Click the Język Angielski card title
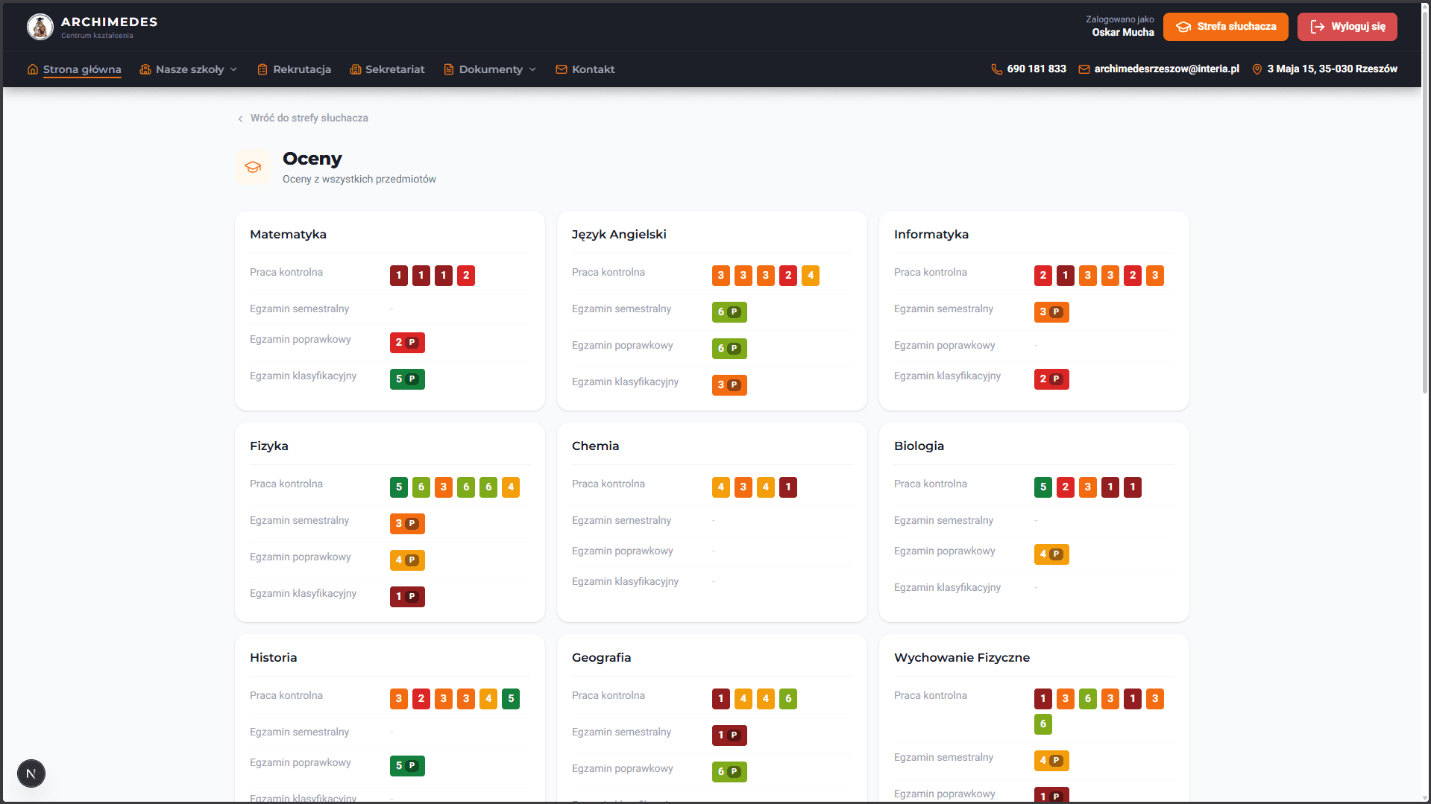 point(619,235)
